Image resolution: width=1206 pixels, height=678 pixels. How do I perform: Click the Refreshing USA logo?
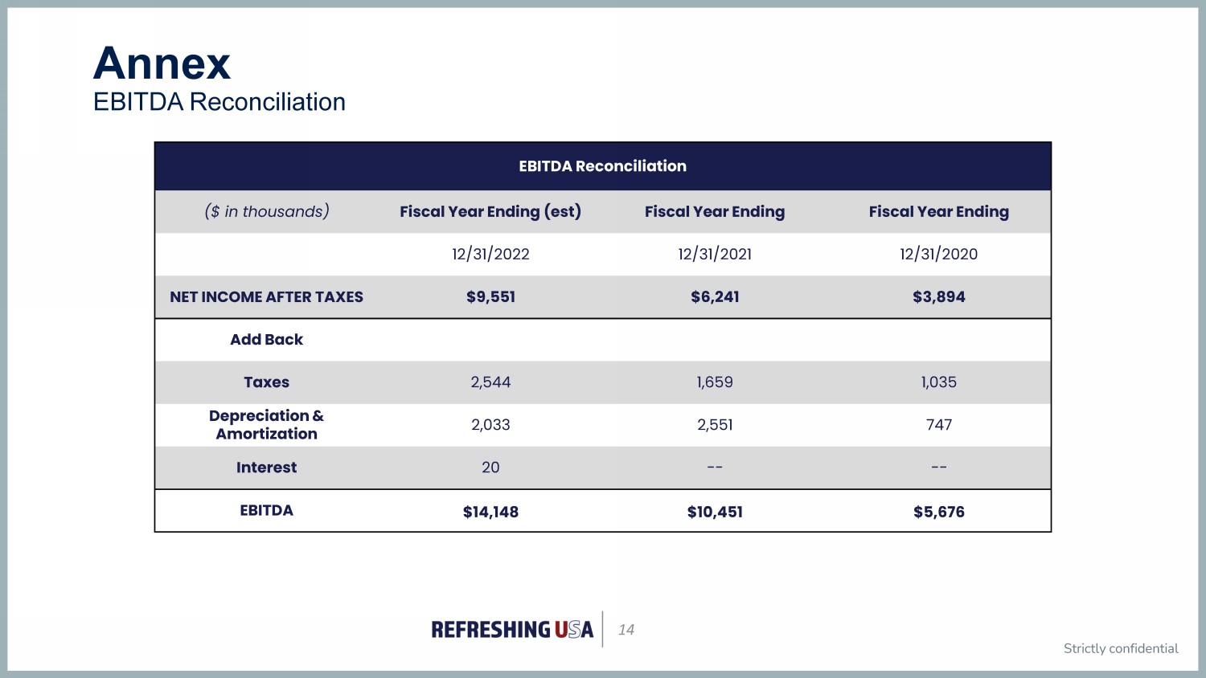coord(512,630)
